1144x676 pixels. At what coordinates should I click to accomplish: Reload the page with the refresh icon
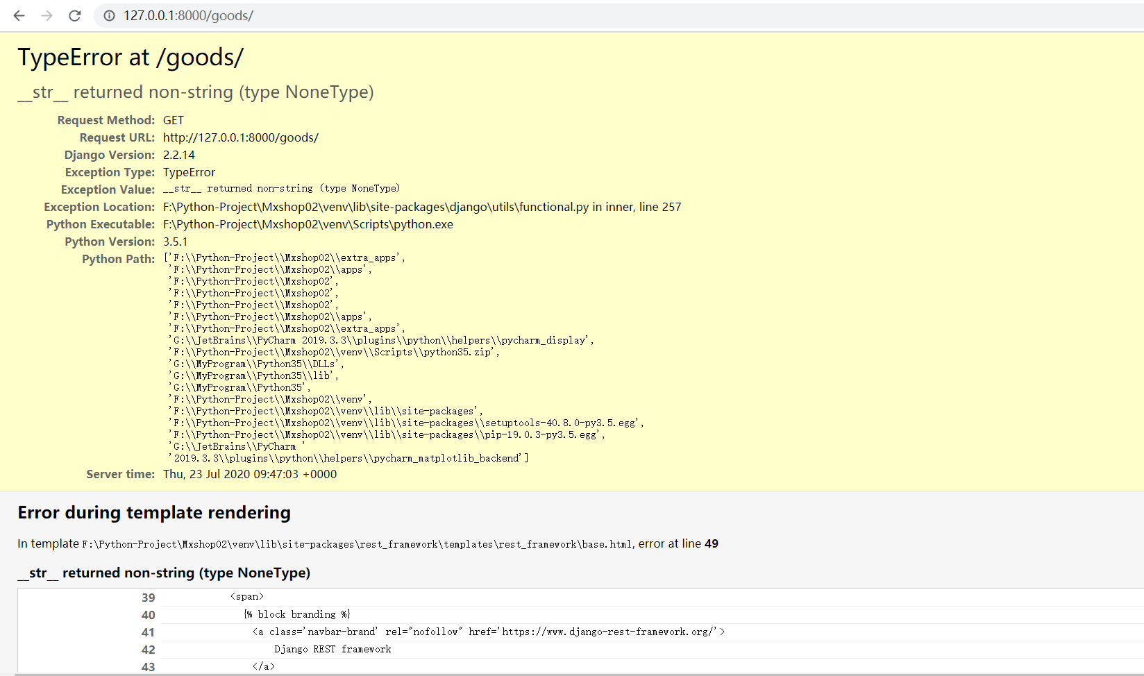[x=75, y=15]
